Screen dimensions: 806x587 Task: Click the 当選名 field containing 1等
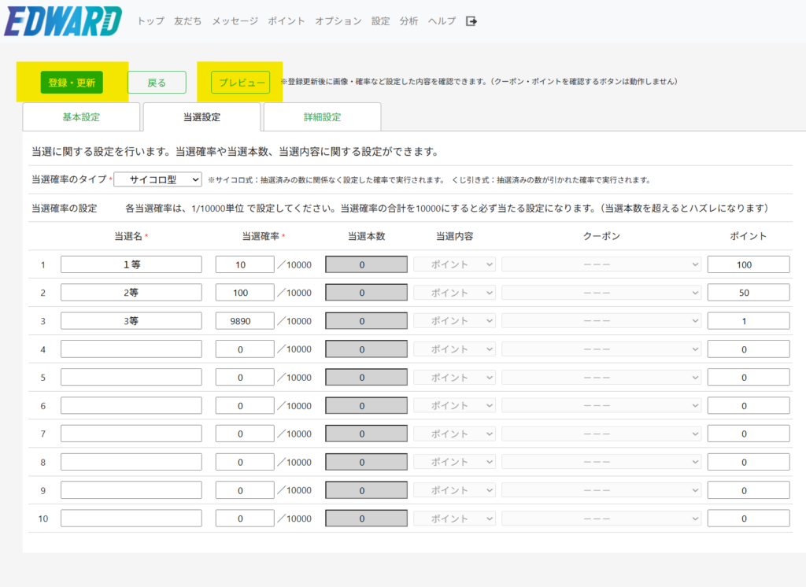click(x=131, y=264)
